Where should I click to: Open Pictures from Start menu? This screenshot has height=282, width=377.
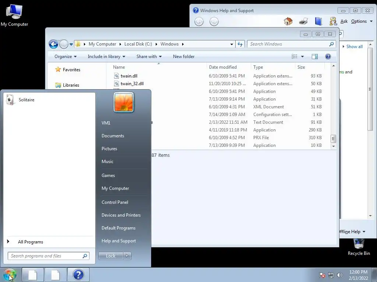point(109,149)
